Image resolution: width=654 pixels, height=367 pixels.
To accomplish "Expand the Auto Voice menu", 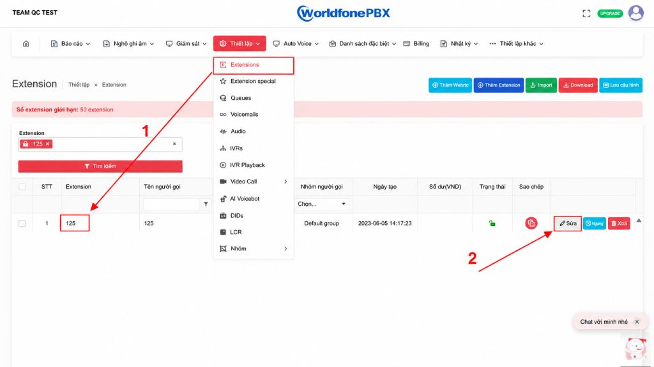I will (x=296, y=44).
